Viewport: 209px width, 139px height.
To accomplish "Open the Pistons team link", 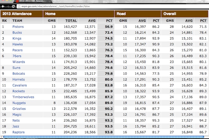I will click(18, 27).
